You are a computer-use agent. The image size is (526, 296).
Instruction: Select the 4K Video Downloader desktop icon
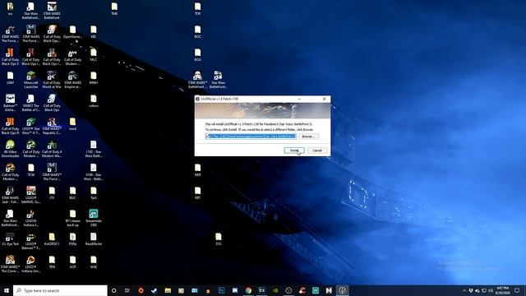(x=10, y=149)
